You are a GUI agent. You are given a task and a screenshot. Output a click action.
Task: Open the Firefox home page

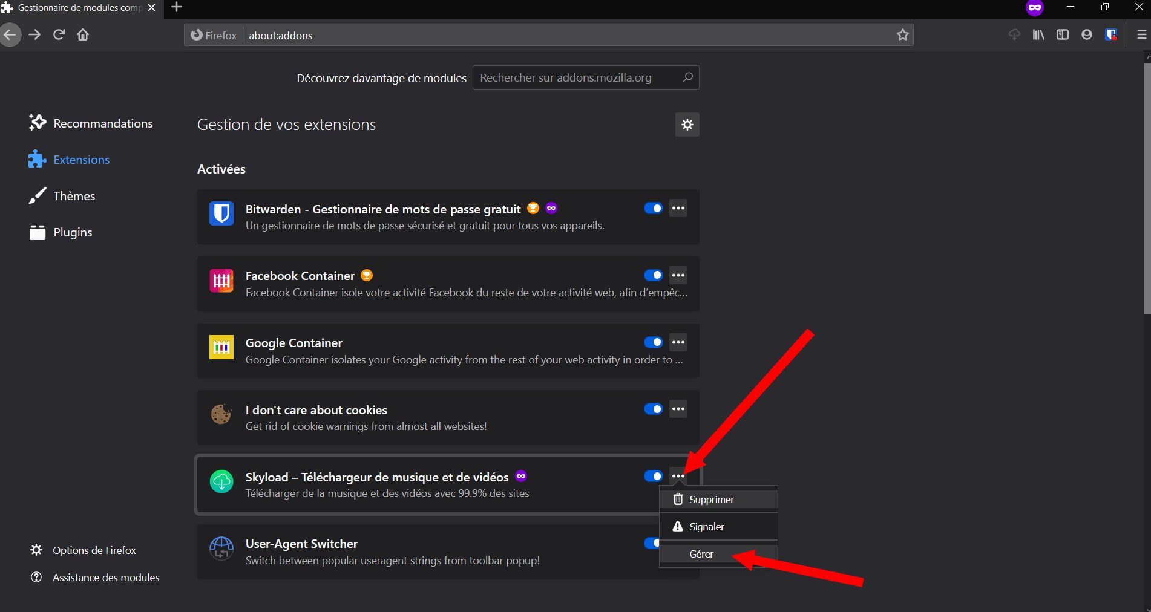[x=83, y=34]
